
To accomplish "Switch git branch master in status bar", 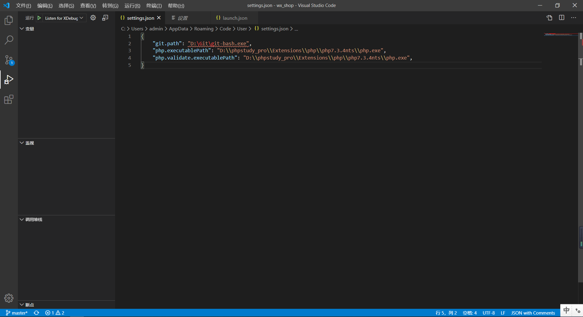I will click(17, 313).
